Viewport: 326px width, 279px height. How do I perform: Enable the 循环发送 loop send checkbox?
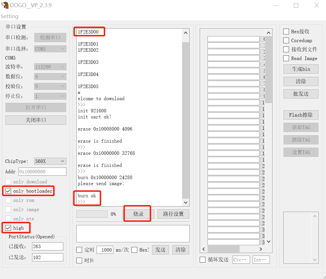203,260
